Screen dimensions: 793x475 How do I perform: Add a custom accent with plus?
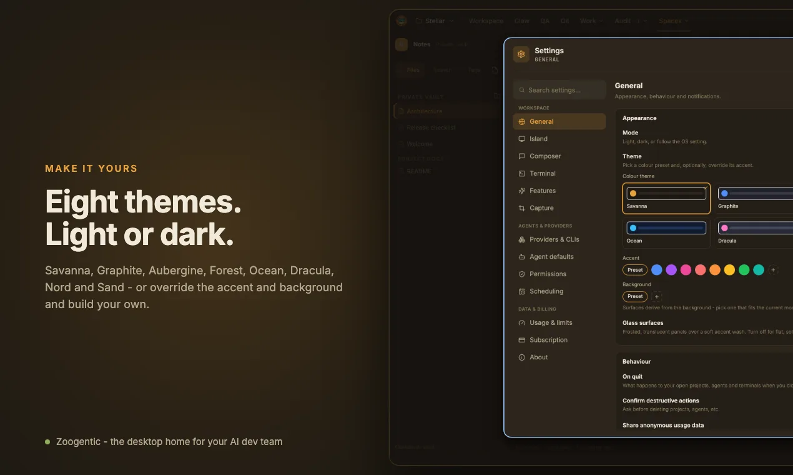(773, 270)
